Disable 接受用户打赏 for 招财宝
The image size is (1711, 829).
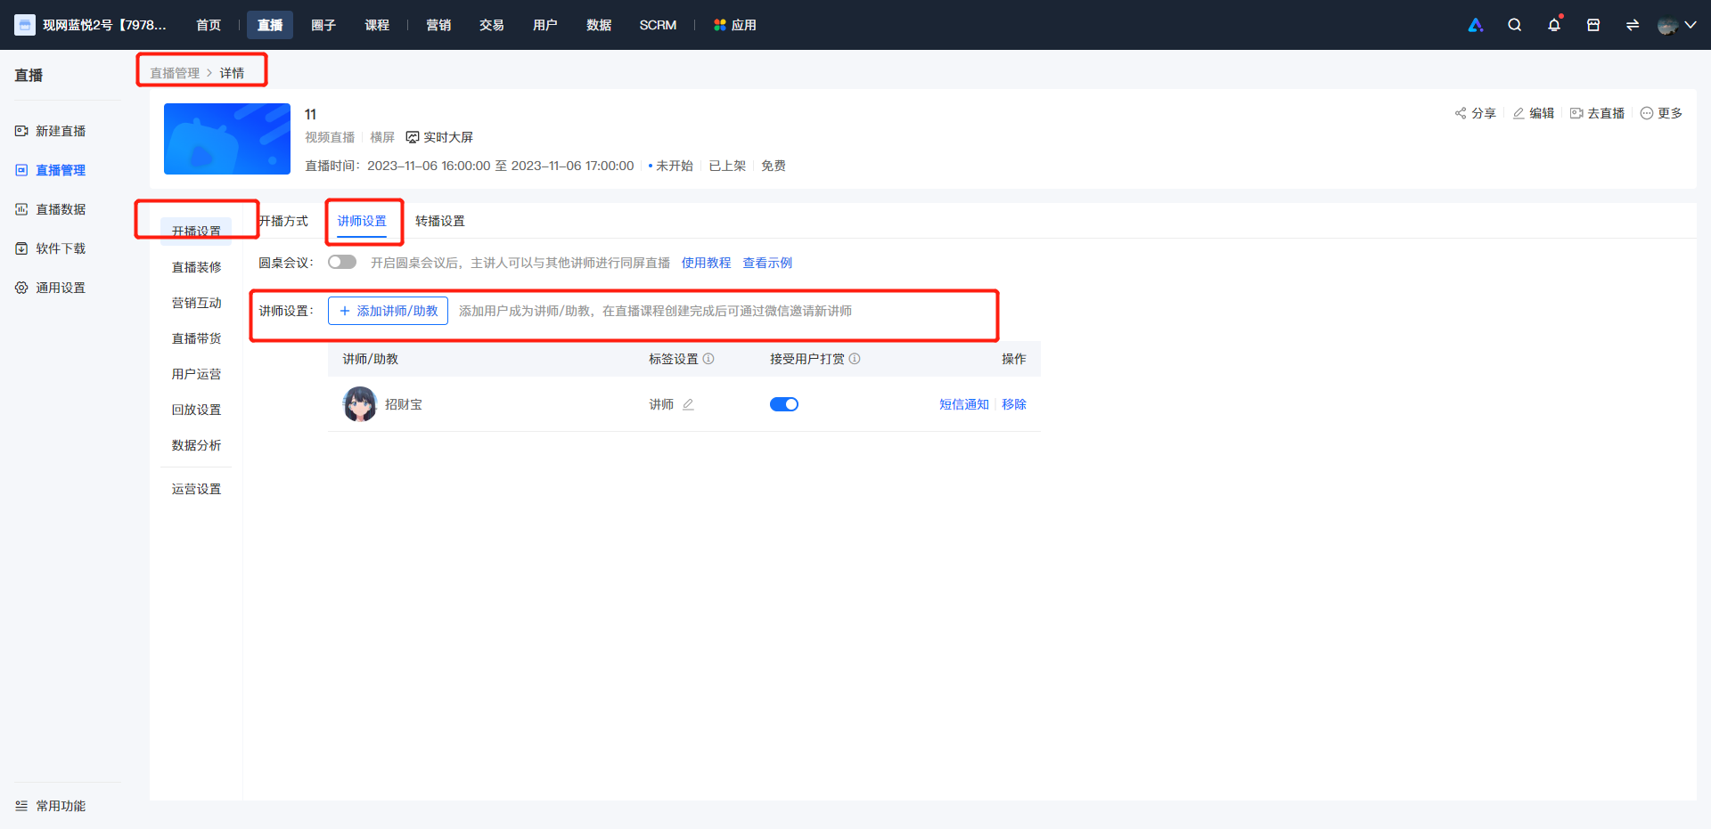[x=784, y=404]
